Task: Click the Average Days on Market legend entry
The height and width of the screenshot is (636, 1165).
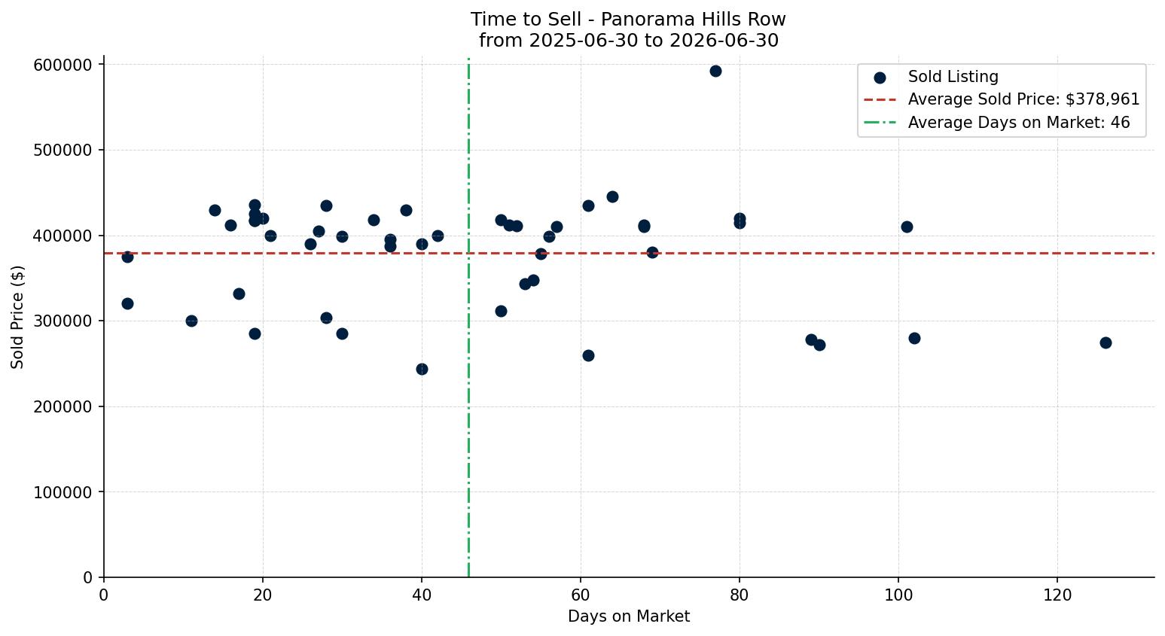Action: coord(996,123)
